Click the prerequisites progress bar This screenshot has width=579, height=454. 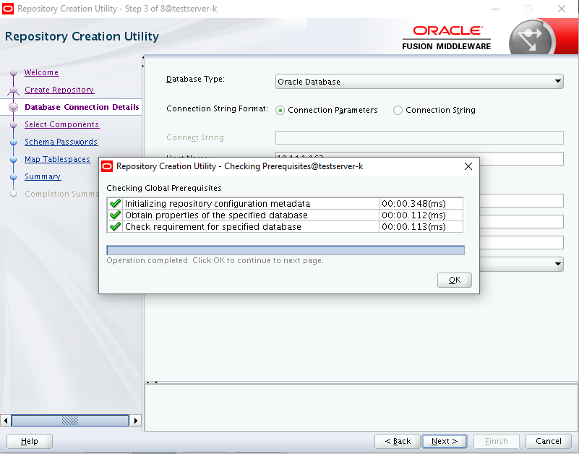click(286, 250)
